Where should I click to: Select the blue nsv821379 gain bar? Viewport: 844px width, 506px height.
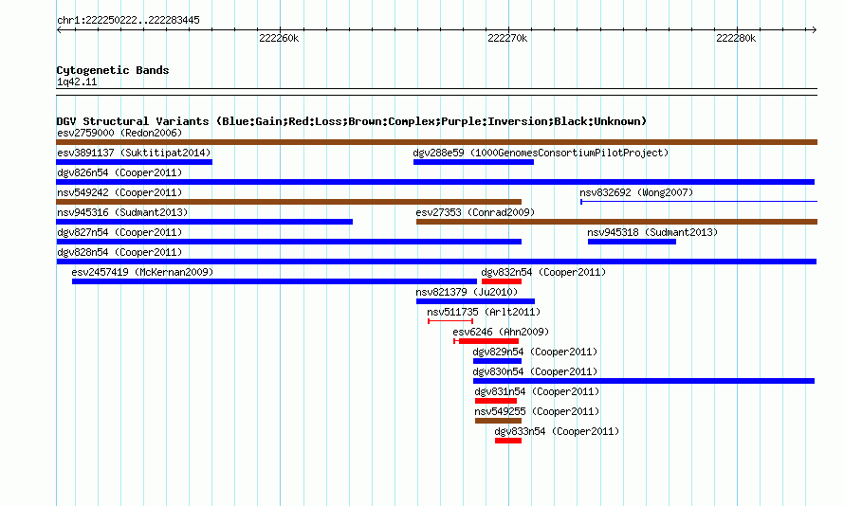(475, 301)
